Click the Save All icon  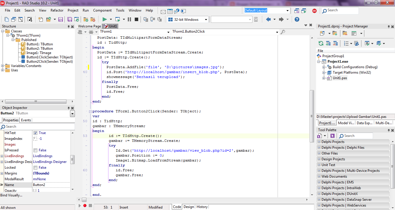[x=69, y=19]
